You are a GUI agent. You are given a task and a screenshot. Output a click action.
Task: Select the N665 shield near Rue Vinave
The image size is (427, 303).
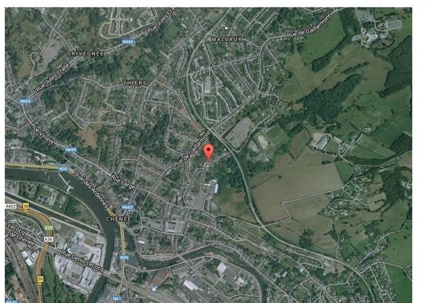[71, 150]
